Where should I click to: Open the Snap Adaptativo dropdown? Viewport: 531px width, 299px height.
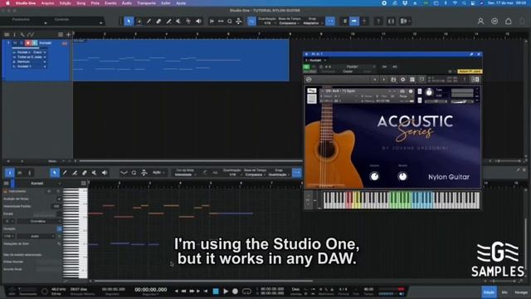(x=312, y=23)
